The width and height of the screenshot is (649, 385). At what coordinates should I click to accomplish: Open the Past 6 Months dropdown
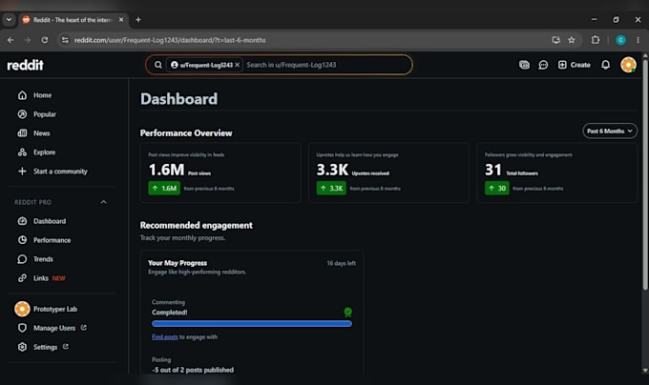pos(610,131)
